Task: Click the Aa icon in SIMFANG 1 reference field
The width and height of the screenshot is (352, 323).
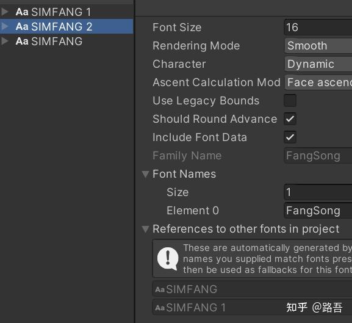Action: [160, 308]
